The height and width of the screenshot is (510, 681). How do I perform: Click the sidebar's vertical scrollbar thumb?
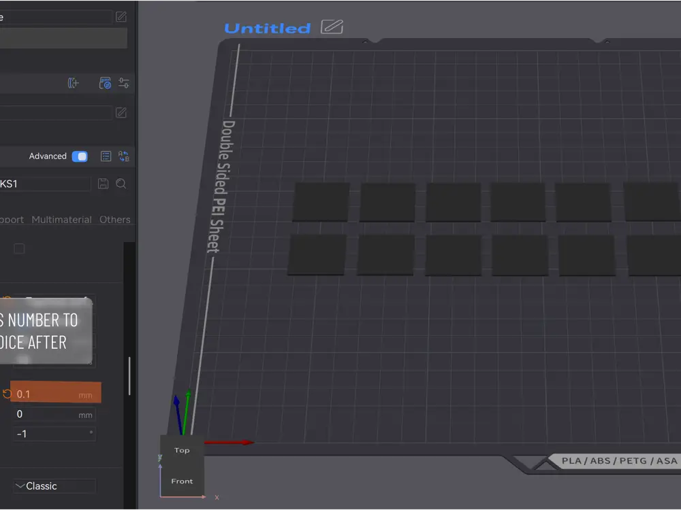tap(129, 376)
